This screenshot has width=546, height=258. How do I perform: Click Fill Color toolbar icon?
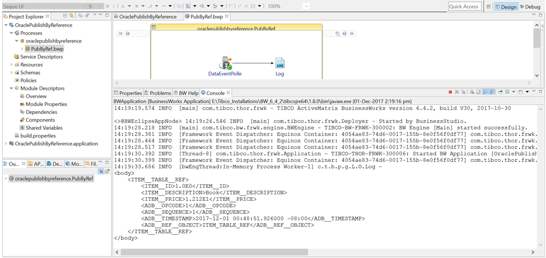click(136, 6)
